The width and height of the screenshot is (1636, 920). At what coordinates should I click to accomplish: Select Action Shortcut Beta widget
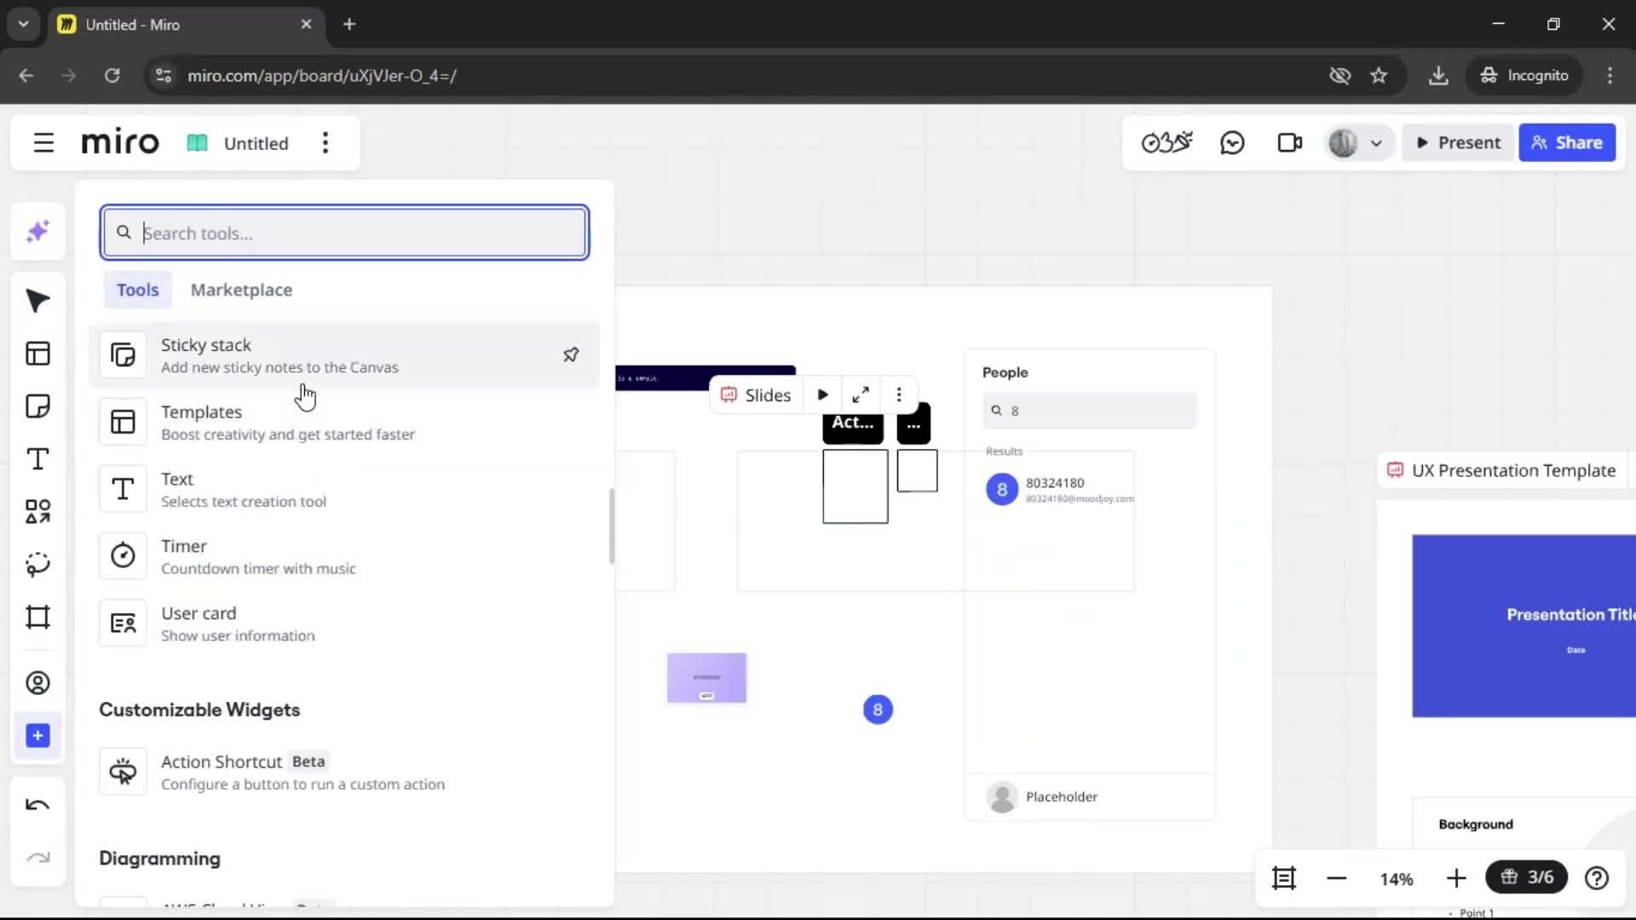pyautogui.click(x=344, y=772)
